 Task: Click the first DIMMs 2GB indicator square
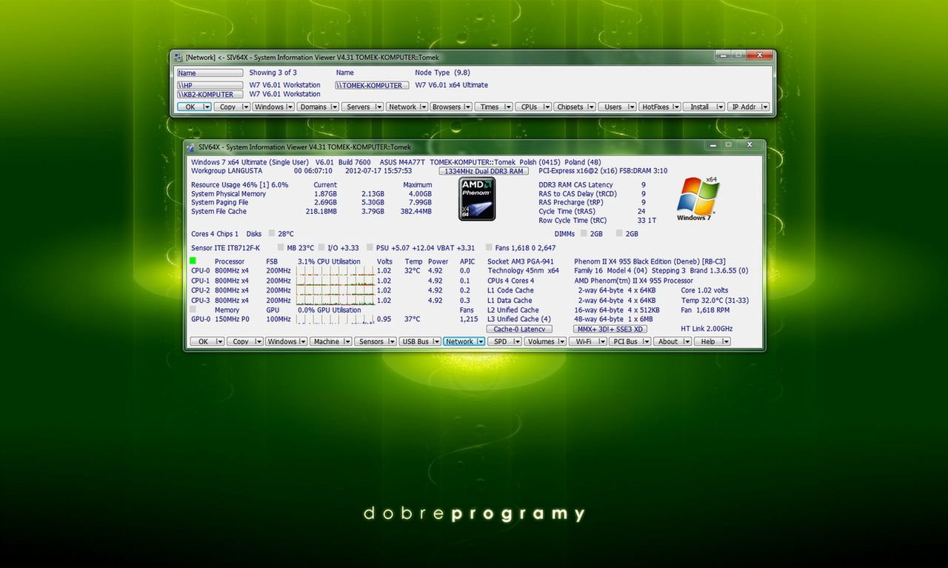(584, 233)
